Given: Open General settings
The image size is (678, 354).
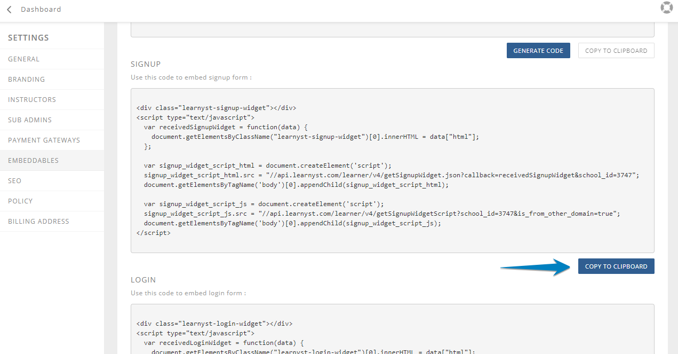Looking at the screenshot, I should click(x=52, y=59).
